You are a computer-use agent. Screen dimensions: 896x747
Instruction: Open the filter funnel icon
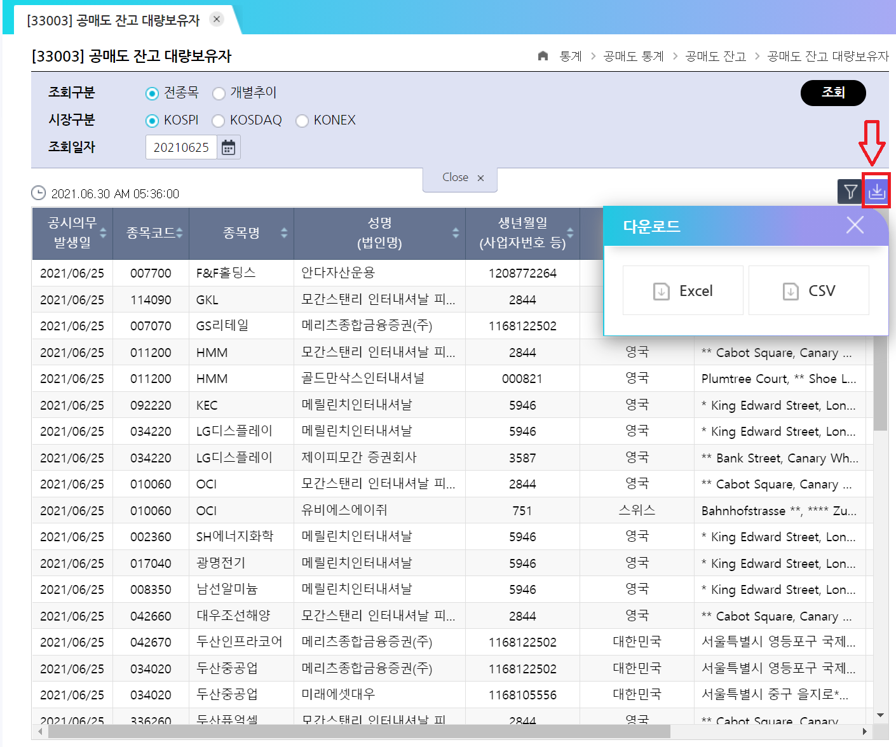click(850, 191)
